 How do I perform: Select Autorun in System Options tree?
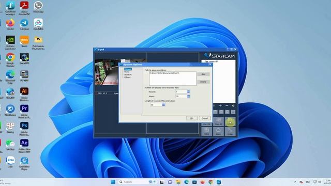tap(128, 74)
